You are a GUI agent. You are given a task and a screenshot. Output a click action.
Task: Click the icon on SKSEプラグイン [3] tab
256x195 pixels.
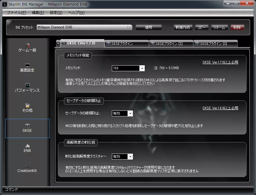(x=197, y=43)
